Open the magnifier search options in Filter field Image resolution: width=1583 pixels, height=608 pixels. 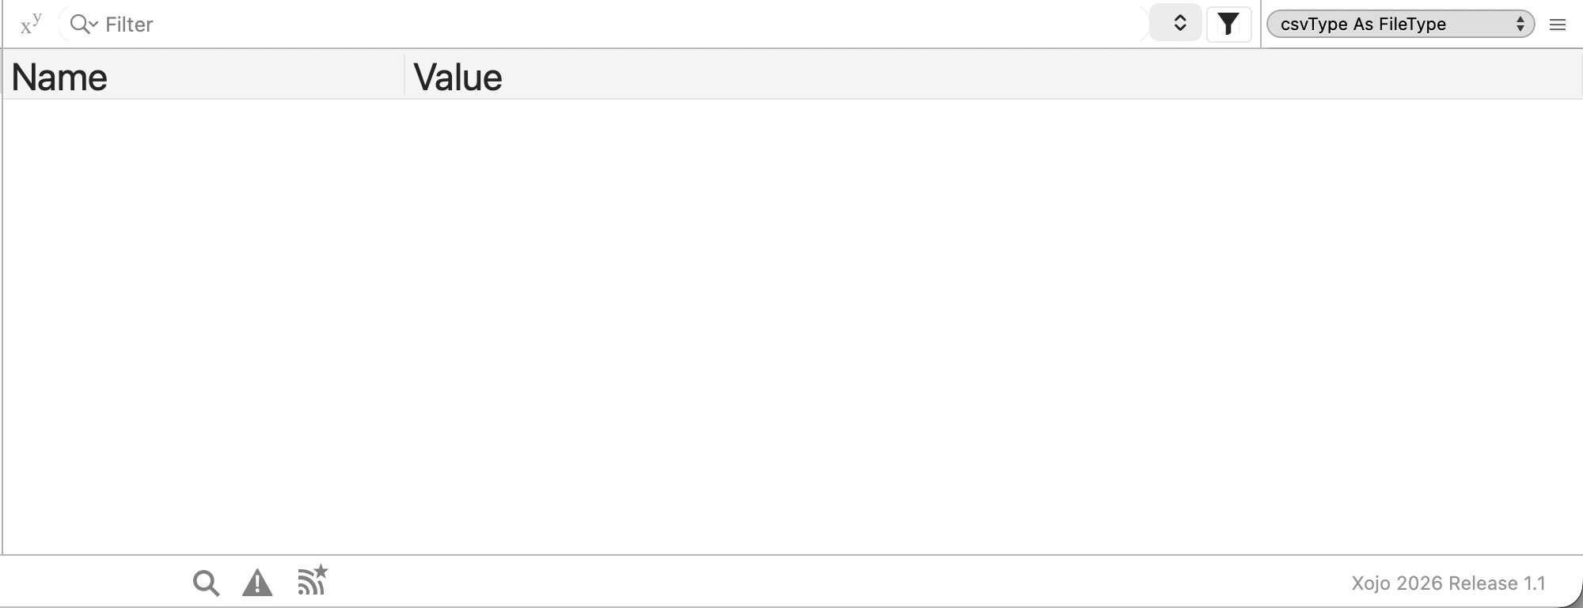click(x=82, y=24)
